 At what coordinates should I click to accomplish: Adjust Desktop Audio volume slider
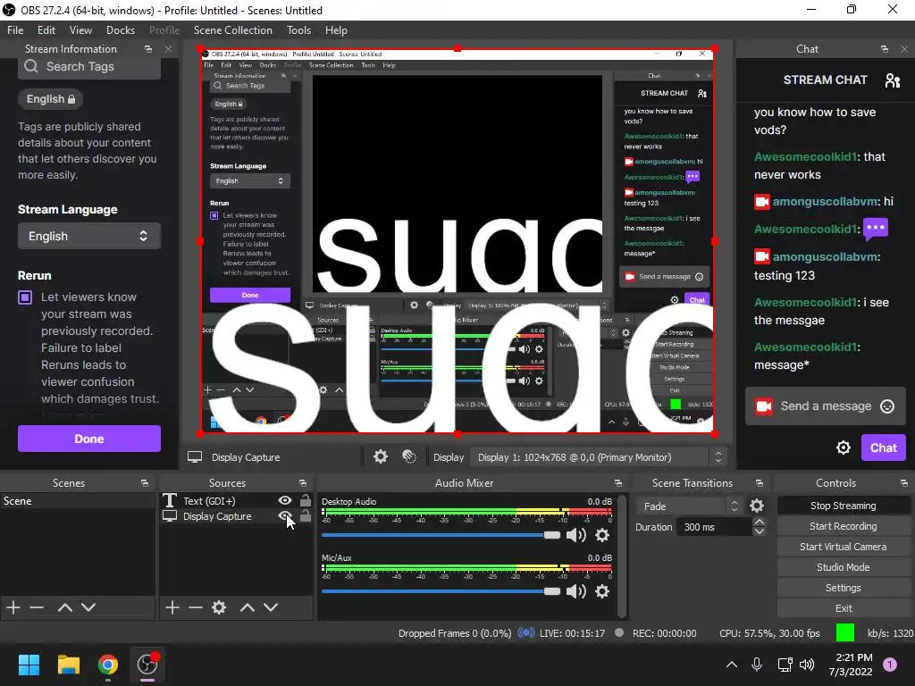pyautogui.click(x=441, y=535)
